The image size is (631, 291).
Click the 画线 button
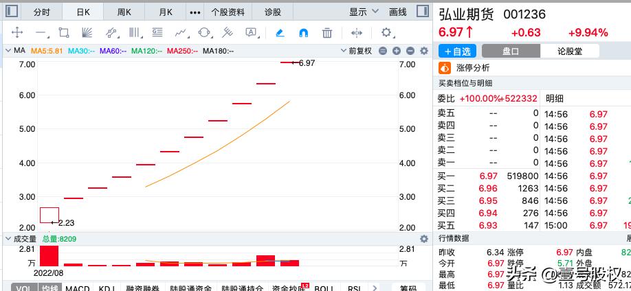tap(397, 12)
